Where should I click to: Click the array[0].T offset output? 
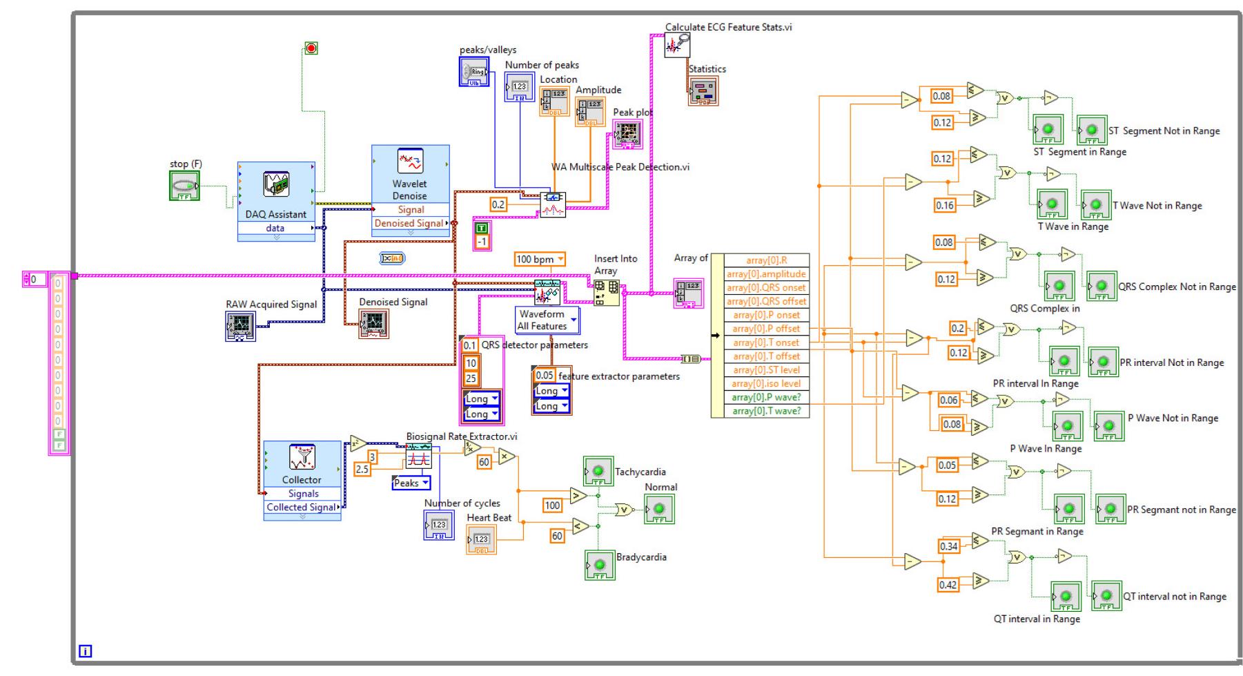767,356
